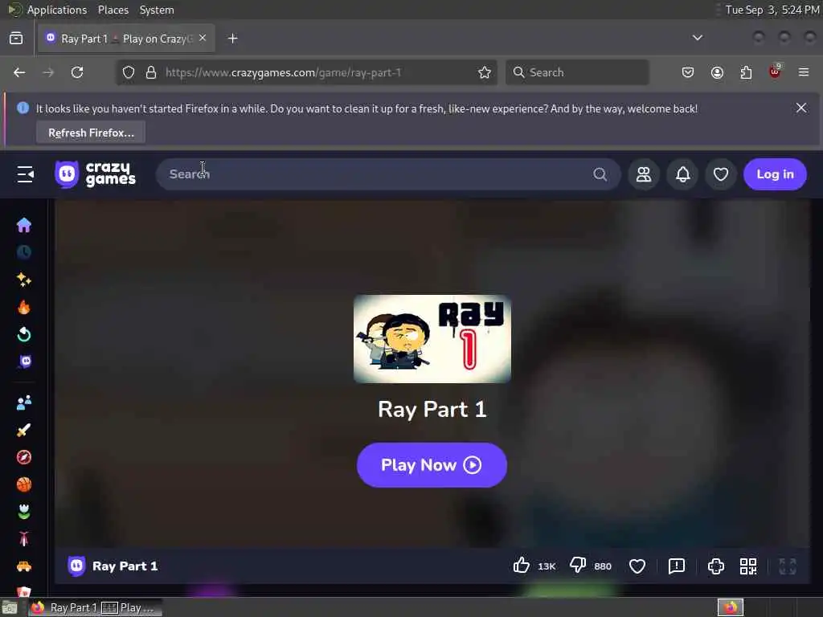Open Recently played clock icon in sidebar
The width and height of the screenshot is (823, 617).
(24, 252)
